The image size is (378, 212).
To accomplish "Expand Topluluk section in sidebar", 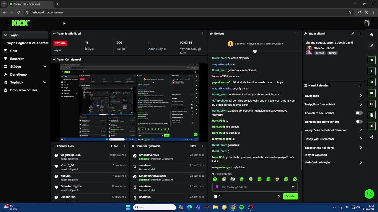I will (x=45, y=82).
